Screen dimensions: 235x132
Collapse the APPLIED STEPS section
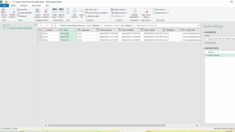click(x=203, y=48)
